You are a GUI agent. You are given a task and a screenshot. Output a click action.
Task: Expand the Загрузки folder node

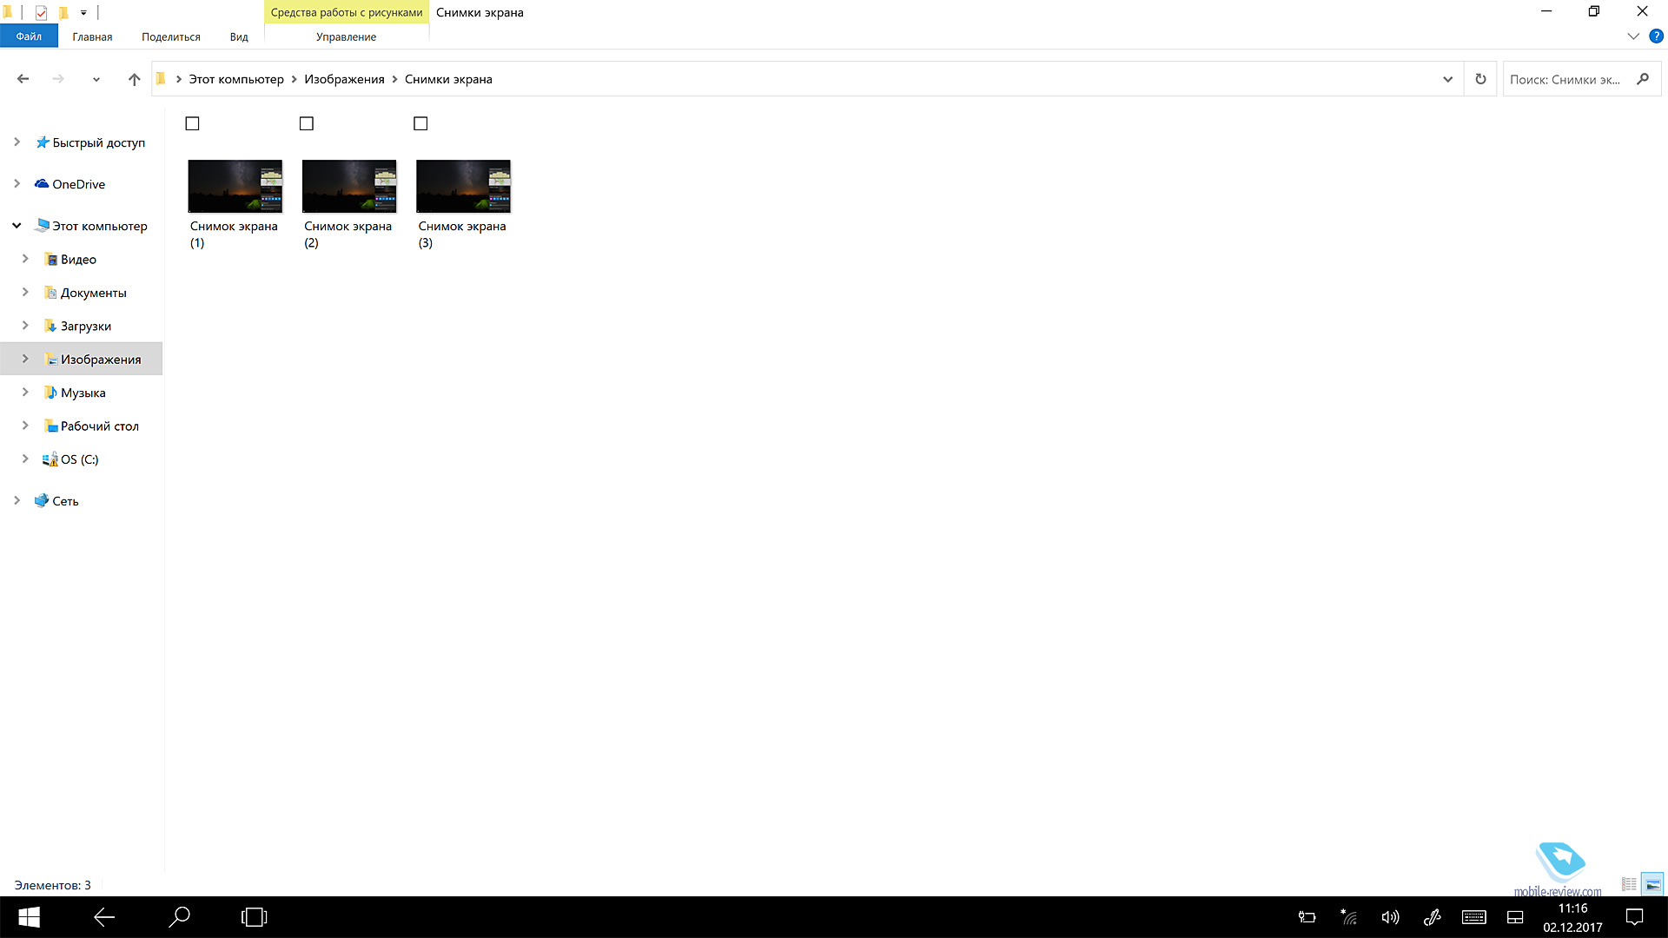pos(25,325)
